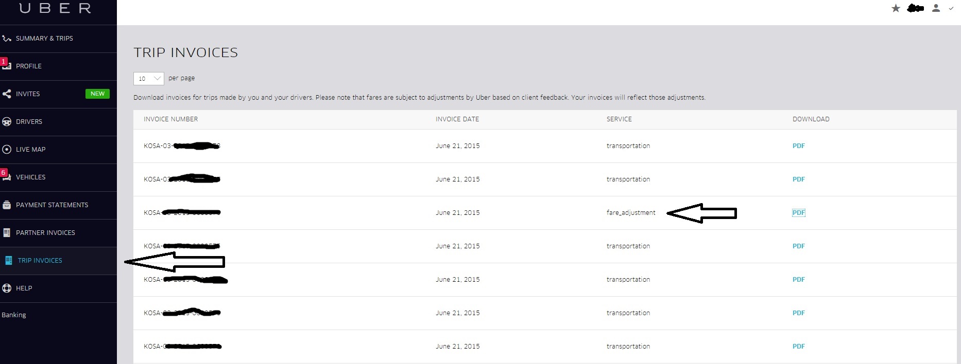
Task: Click the Invoice Date column header
Action: pos(457,119)
